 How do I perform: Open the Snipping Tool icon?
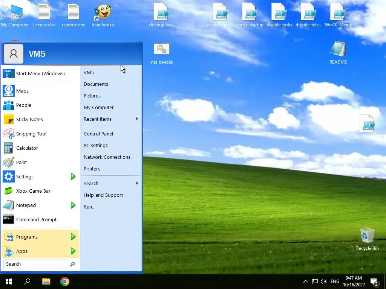tap(9, 134)
